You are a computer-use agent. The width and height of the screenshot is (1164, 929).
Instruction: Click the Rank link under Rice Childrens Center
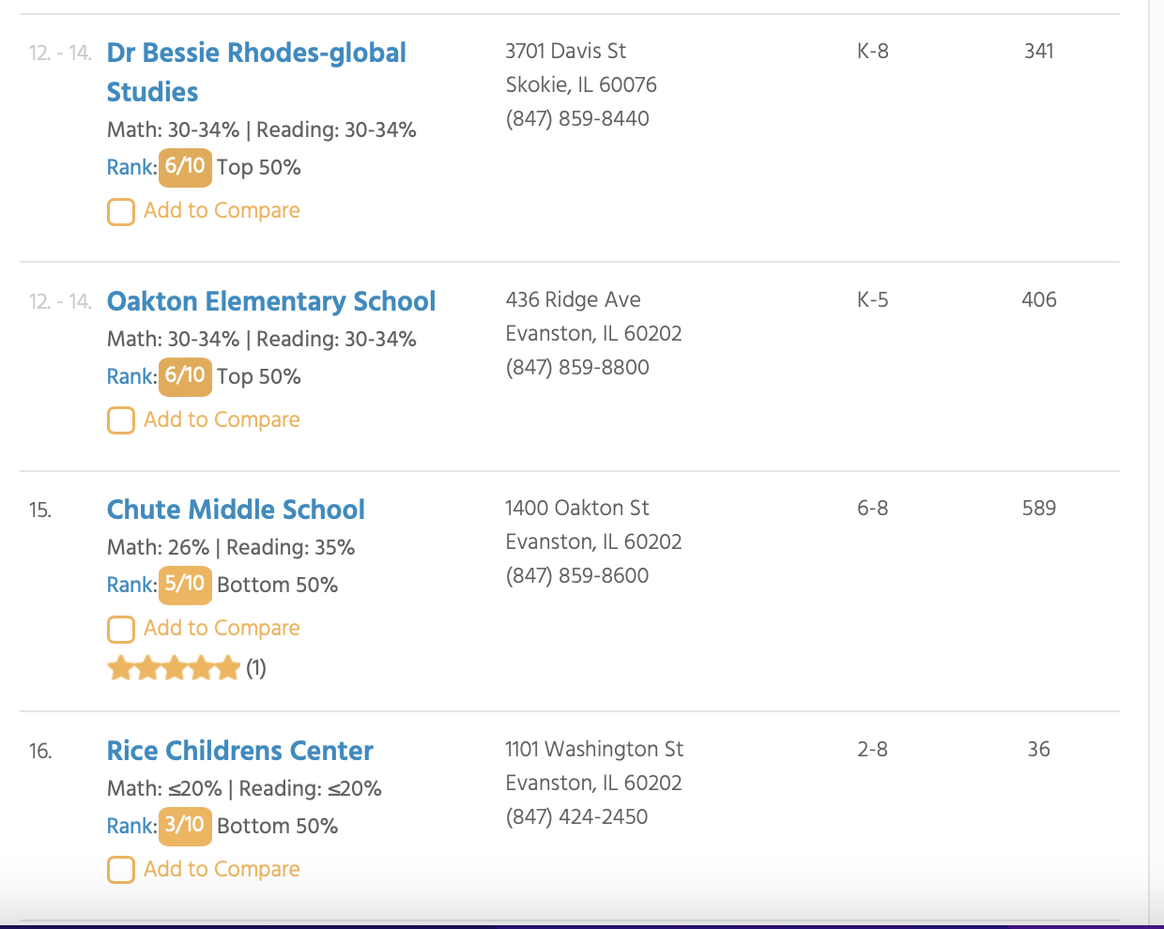click(131, 826)
